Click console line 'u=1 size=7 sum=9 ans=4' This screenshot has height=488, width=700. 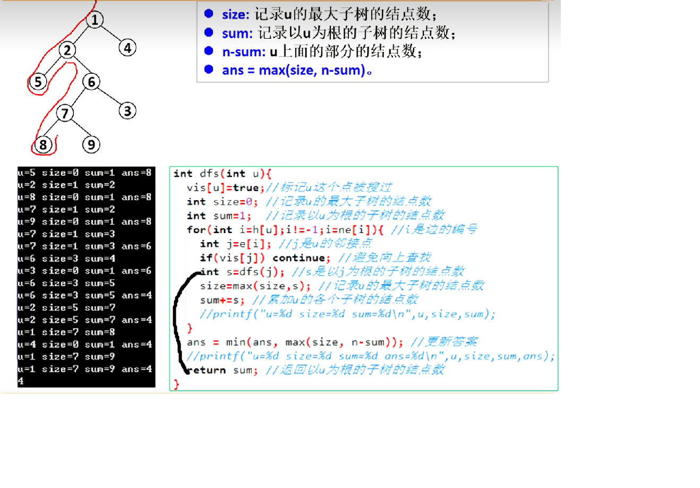click(85, 369)
